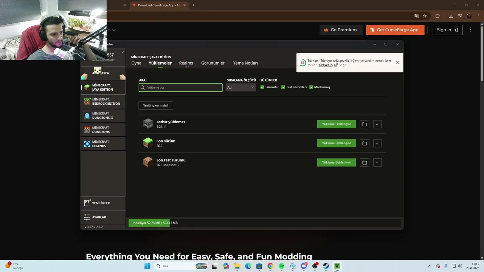Viewport: 484px width, 272px height.
Task: Open the volume control in system tray
Action: point(460,266)
